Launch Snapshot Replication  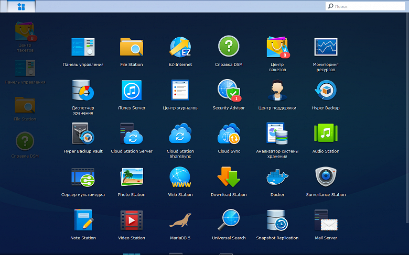[277, 221]
